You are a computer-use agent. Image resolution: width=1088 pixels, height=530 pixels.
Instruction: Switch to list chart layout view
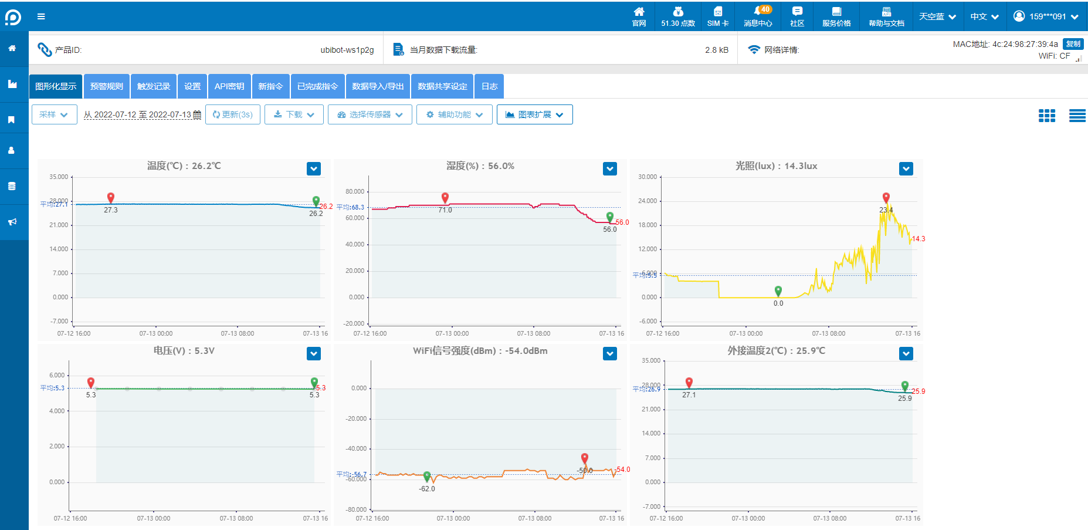click(1077, 116)
